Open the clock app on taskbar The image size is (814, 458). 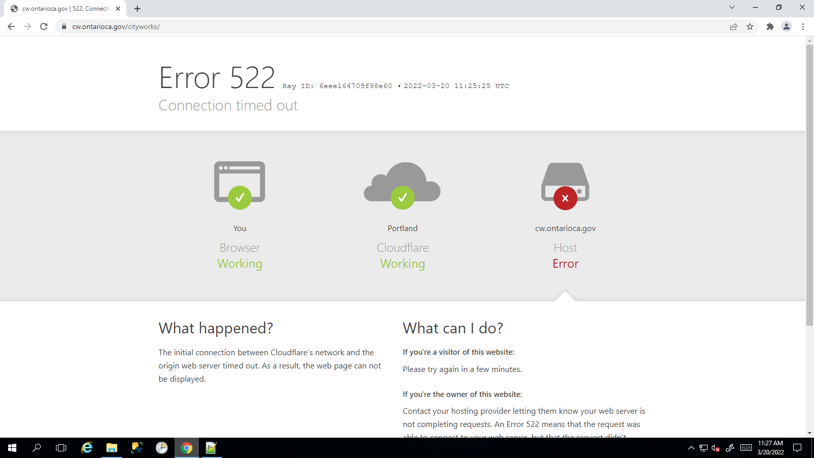(x=162, y=448)
